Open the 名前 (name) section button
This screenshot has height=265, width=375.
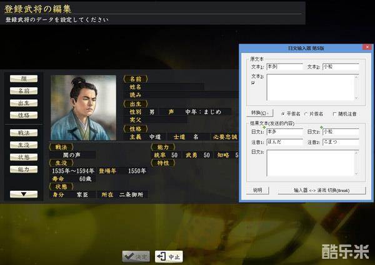pos(24,91)
